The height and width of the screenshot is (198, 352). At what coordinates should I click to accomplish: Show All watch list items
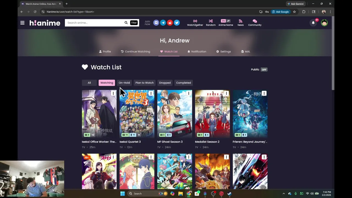[89, 83]
